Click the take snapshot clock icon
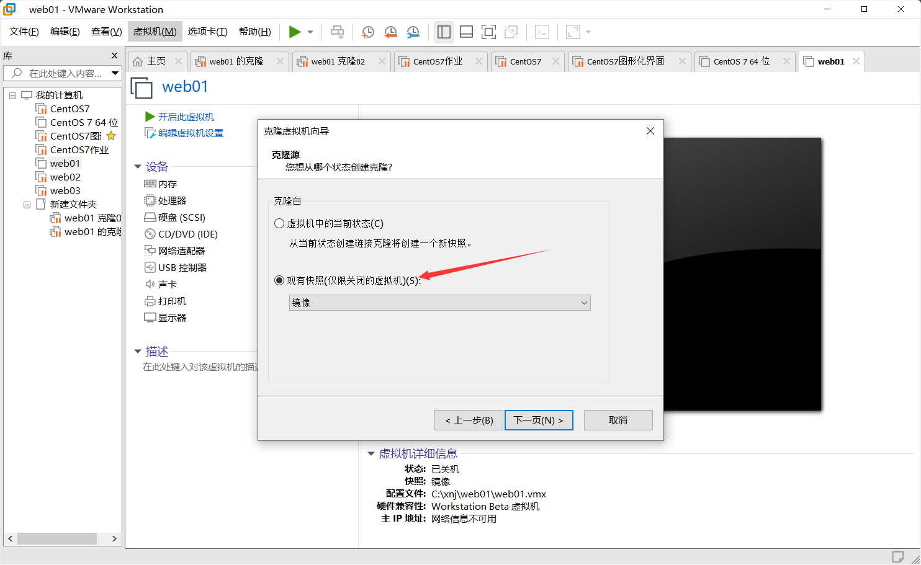 [x=368, y=32]
